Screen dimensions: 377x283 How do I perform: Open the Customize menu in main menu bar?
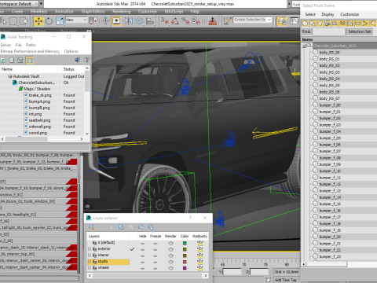tap(148, 11)
